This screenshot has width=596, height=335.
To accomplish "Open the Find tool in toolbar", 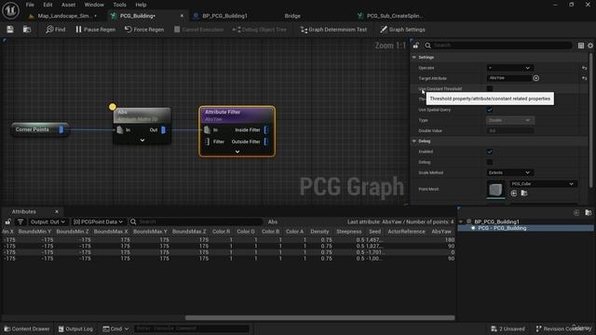I will pyautogui.click(x=56, y=29).
